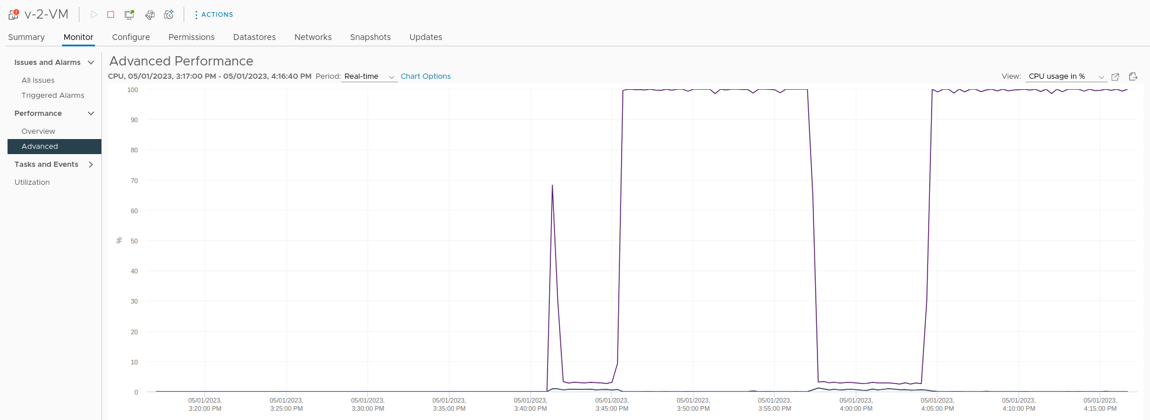Select Performance Overview item

[x=38, y=132]
